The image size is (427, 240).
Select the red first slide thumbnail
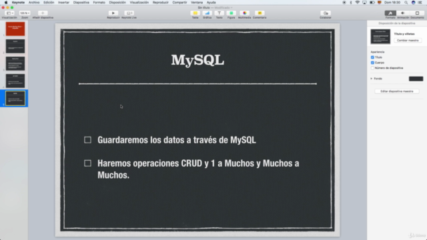point(15,29)
